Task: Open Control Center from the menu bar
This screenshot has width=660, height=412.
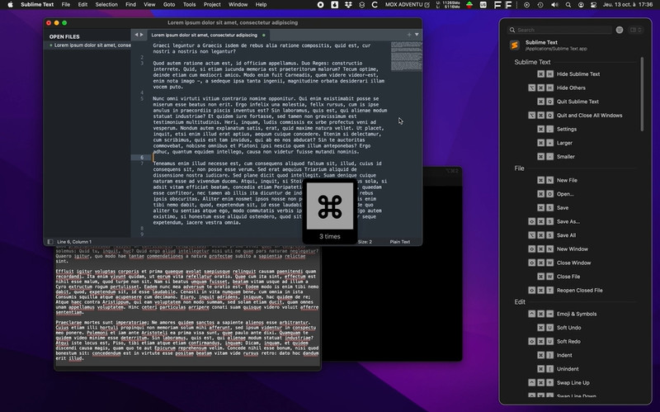Action: point(593,5)
